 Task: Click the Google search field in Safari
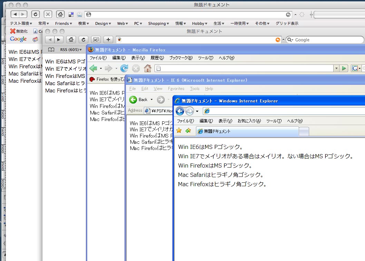[x=325, y=40]
